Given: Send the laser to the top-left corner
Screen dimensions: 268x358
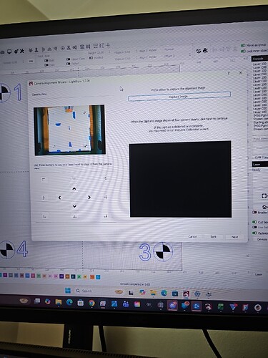Looking at the screenshot, I should pyautogui.click(x=44, y=179).
